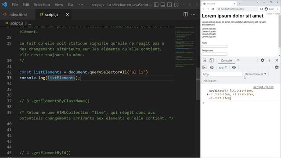Viewport: 281px width, 158px height.
Task: Toggle the bottom panel layout icon
Action: 163,5
